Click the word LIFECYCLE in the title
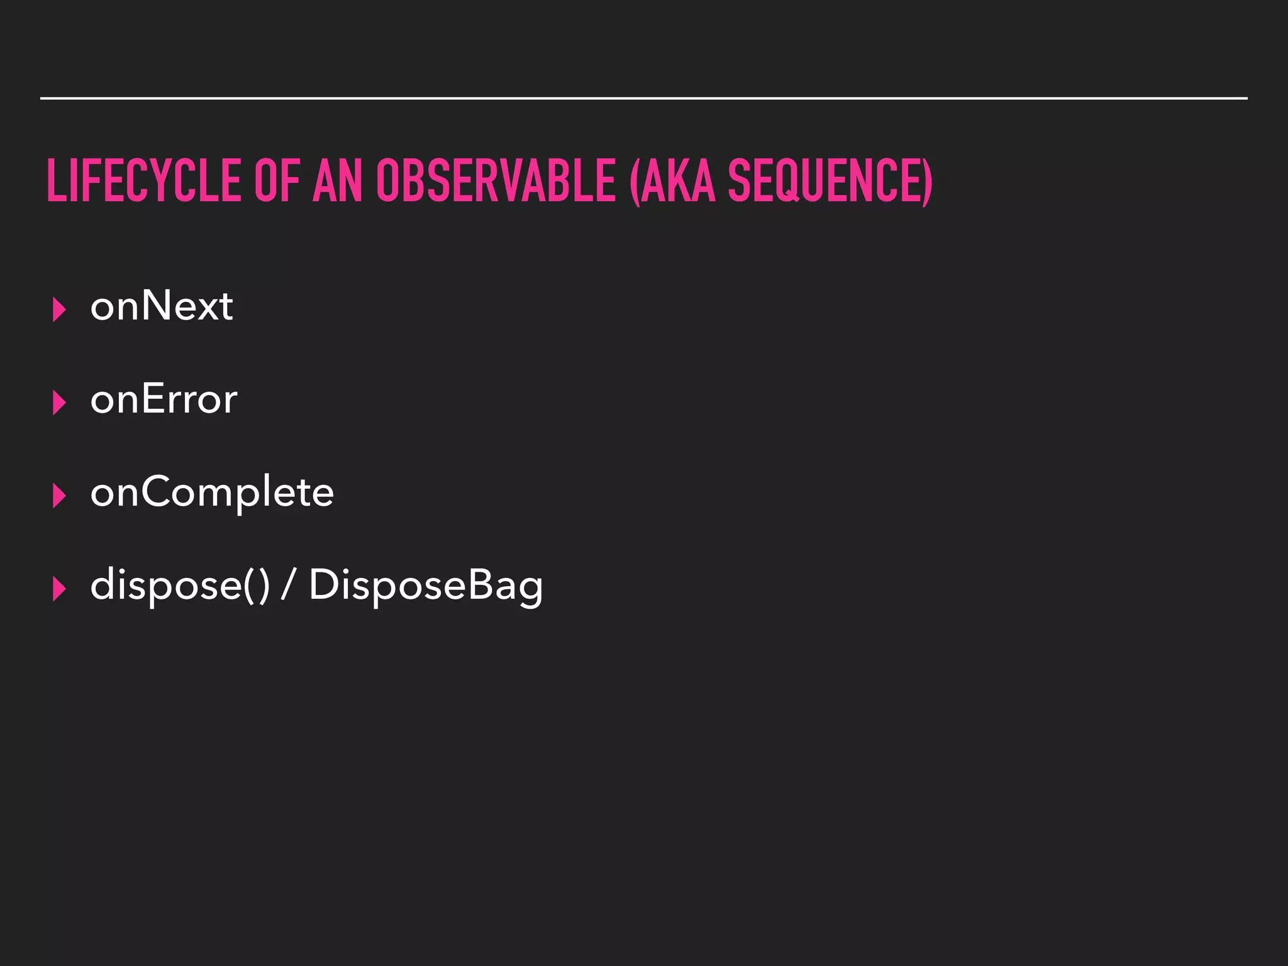Screen dimensions: 1288x966 144,180
